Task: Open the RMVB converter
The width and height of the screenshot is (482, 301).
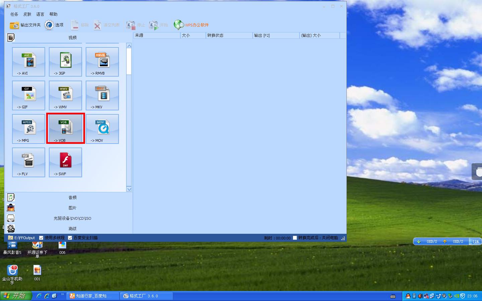Action: [102, 62]
